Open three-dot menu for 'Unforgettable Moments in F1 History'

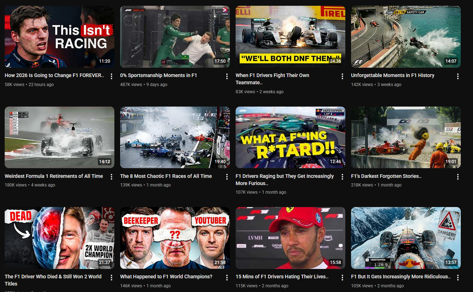pos(458,76)
